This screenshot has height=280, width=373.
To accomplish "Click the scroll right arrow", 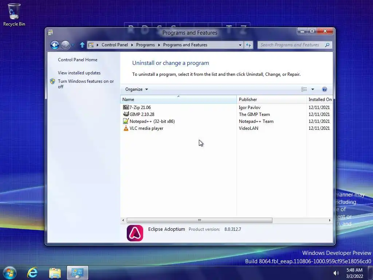I will pos(330,220).
